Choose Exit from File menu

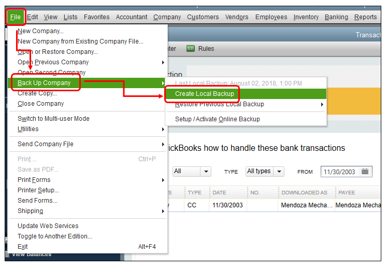tap(88, 247)
